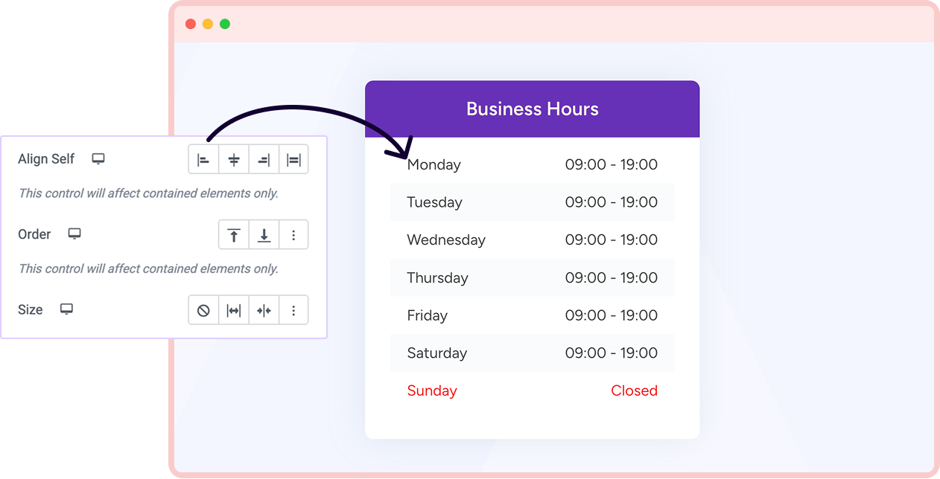This screenshot has width=940, height=479.
Task: Click the Business Hours header
Action: 532,109
